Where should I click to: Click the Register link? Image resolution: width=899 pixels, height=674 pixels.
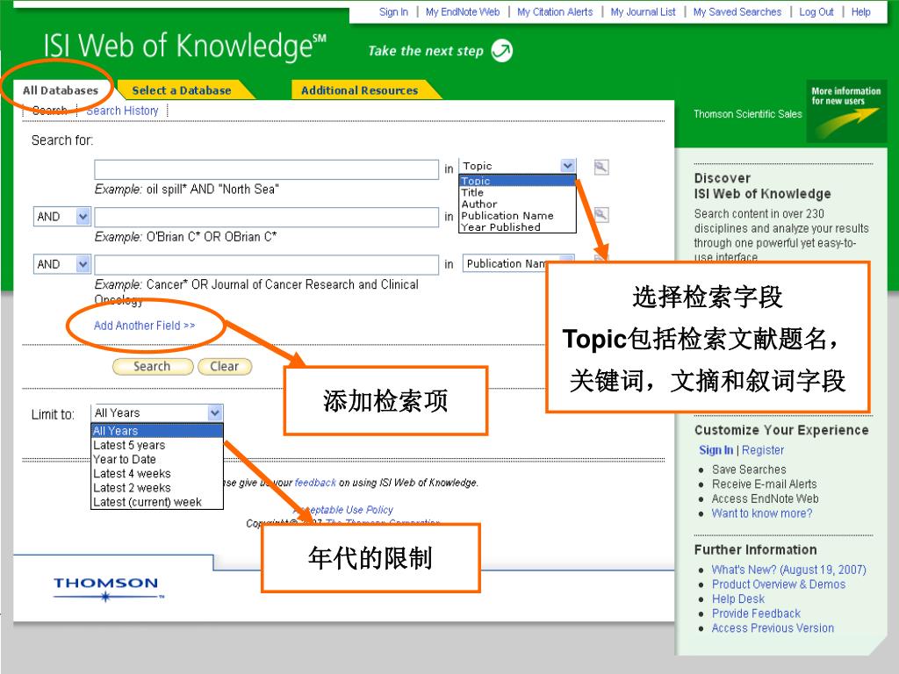point(763,450)
